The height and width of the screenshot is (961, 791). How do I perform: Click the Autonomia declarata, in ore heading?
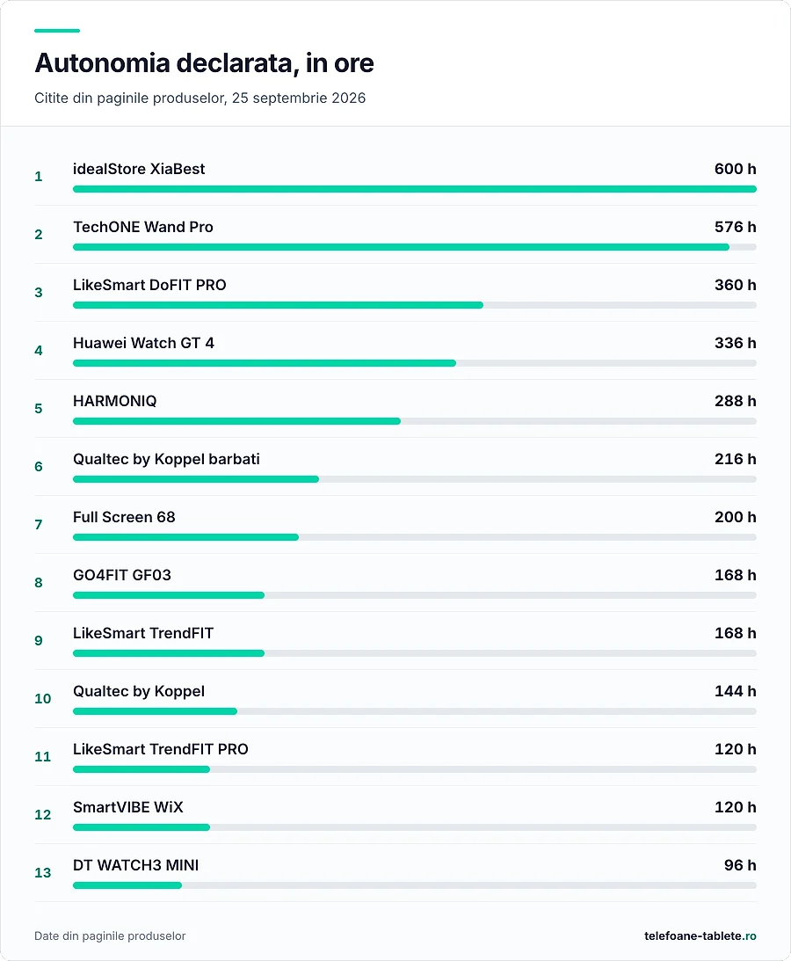tap(204, 63)
